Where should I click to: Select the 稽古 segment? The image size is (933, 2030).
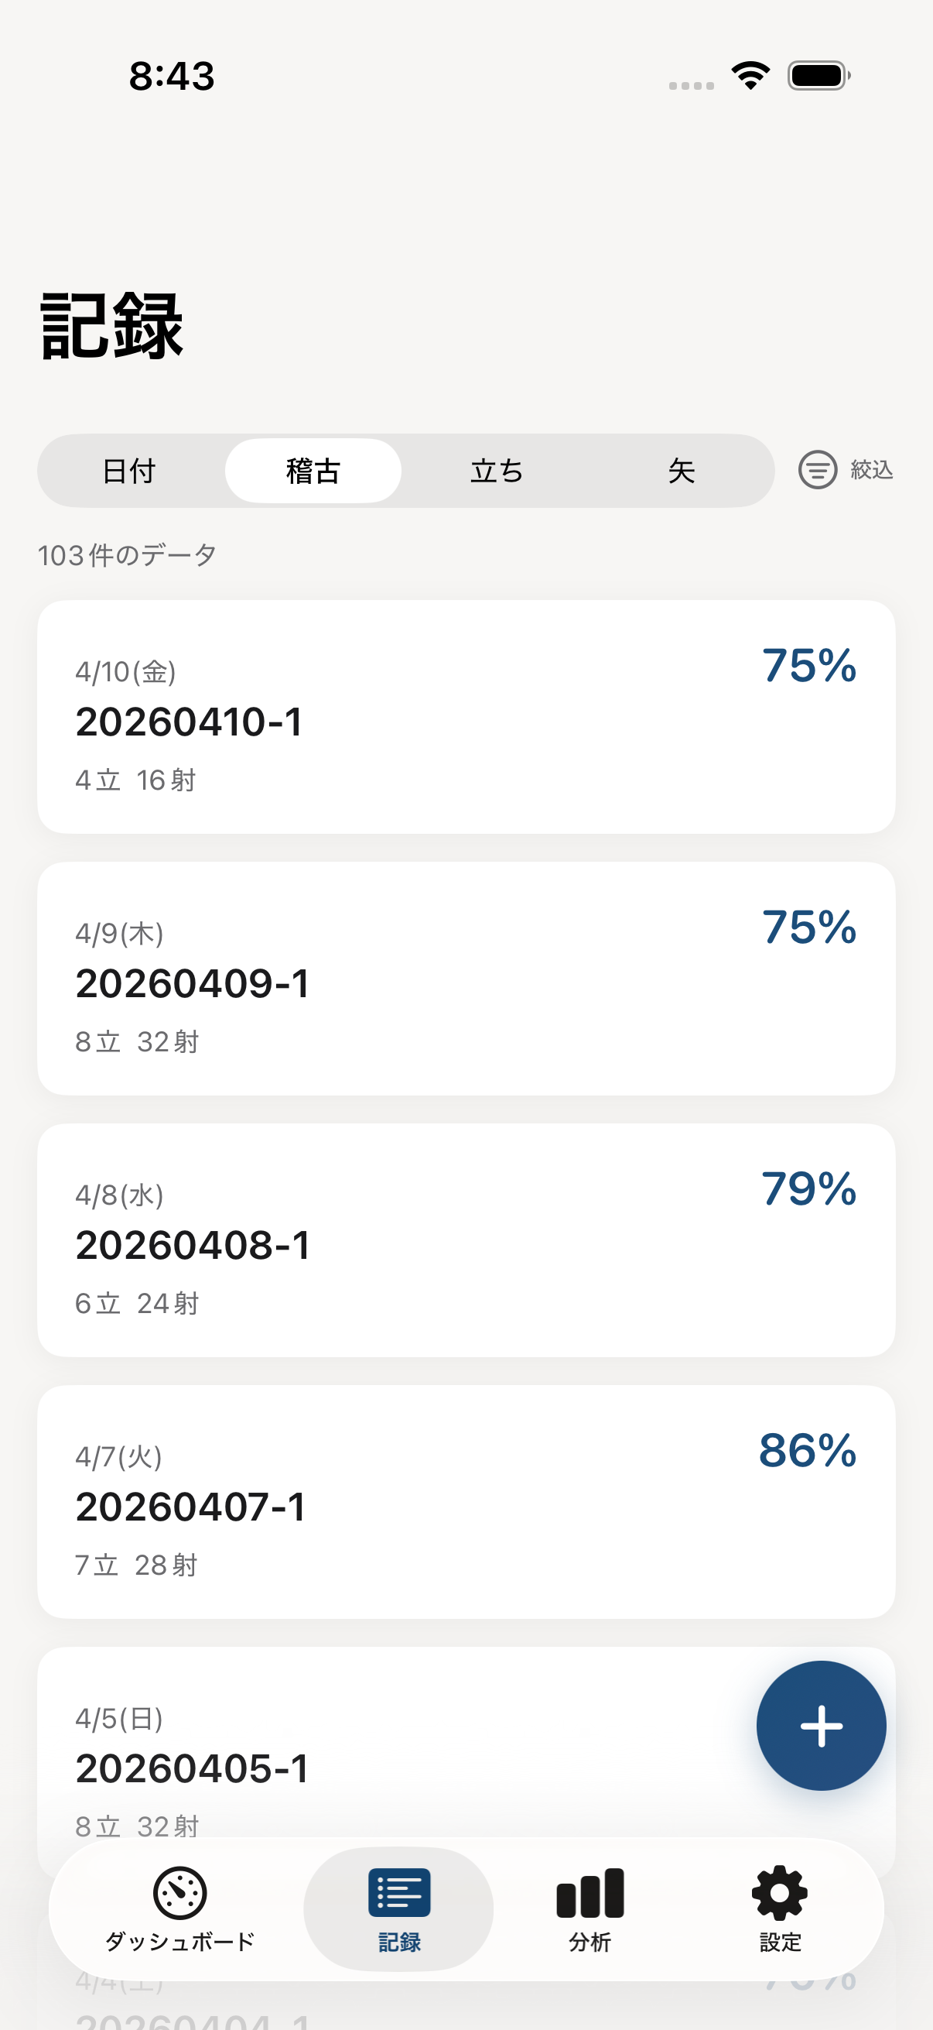(x=313, y=471)
